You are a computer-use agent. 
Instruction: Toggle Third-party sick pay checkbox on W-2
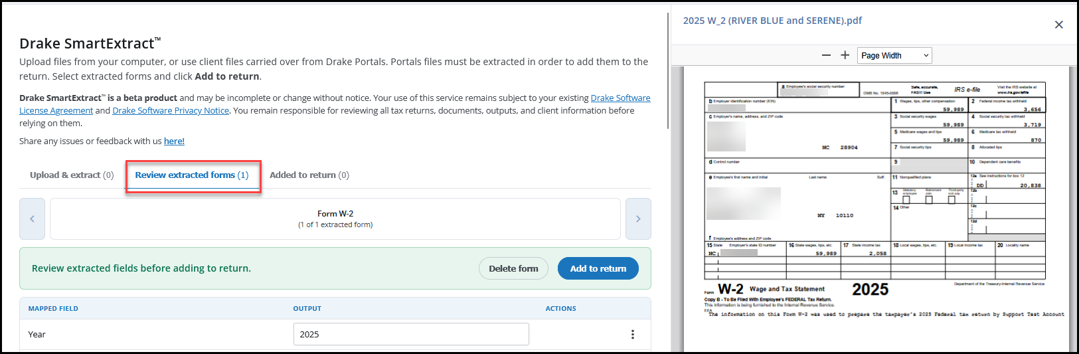[x=952, y=199]
